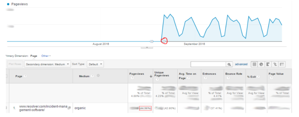The width and height of the screenshot is (299, 117).
Task: Click the September 2016 axis label
Action: click(x=194, y=44)
